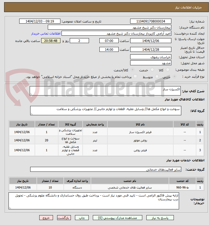Screen dimensions: 209x225
Task: Select the 'کالا' category radio button
Action: pos(168,70)
